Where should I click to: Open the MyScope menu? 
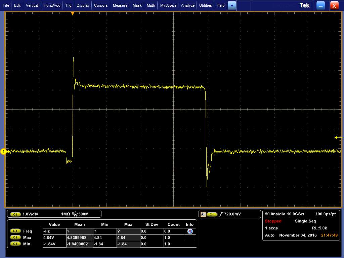pos(168,5)
